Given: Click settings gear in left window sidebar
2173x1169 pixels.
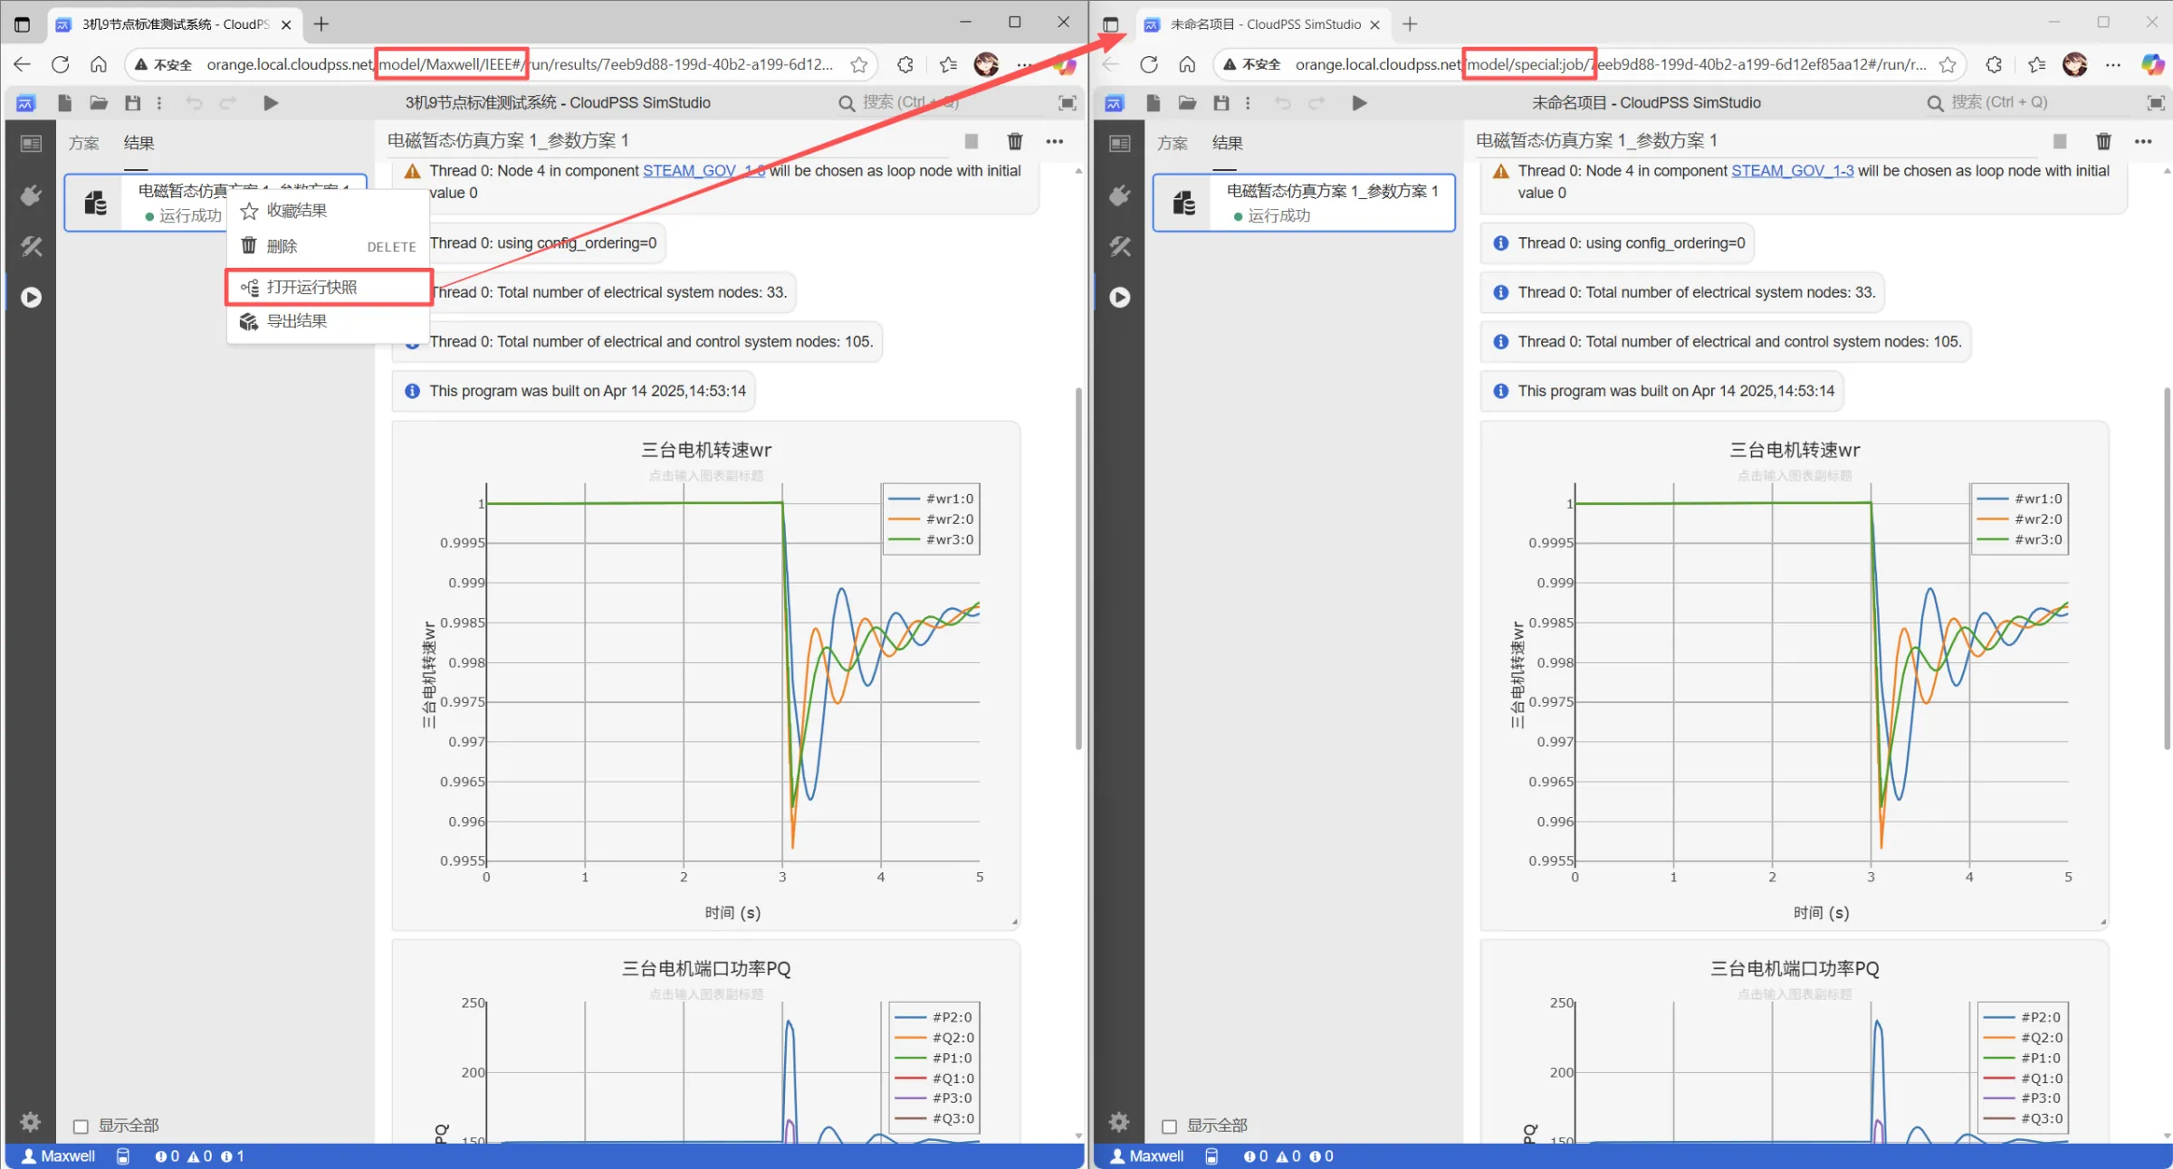Looking at the screenshot, I should 30,1122.
